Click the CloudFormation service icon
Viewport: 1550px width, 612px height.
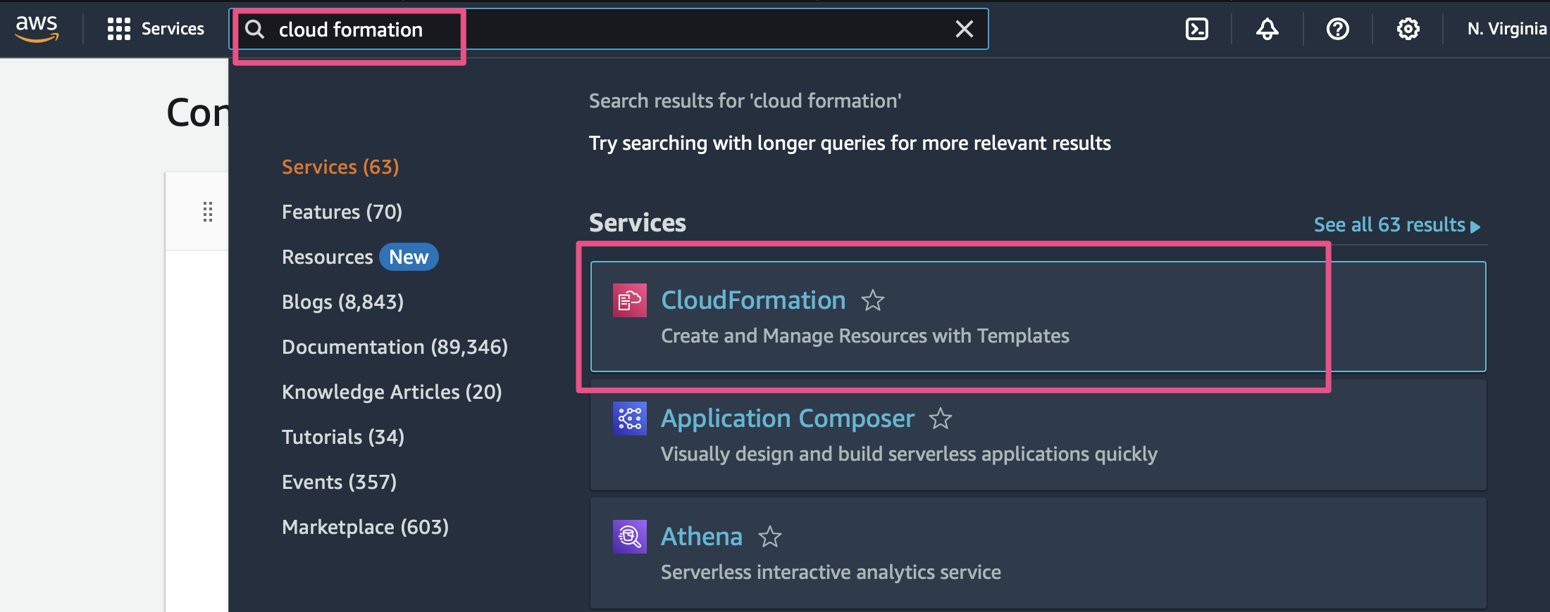pos(629,301)
